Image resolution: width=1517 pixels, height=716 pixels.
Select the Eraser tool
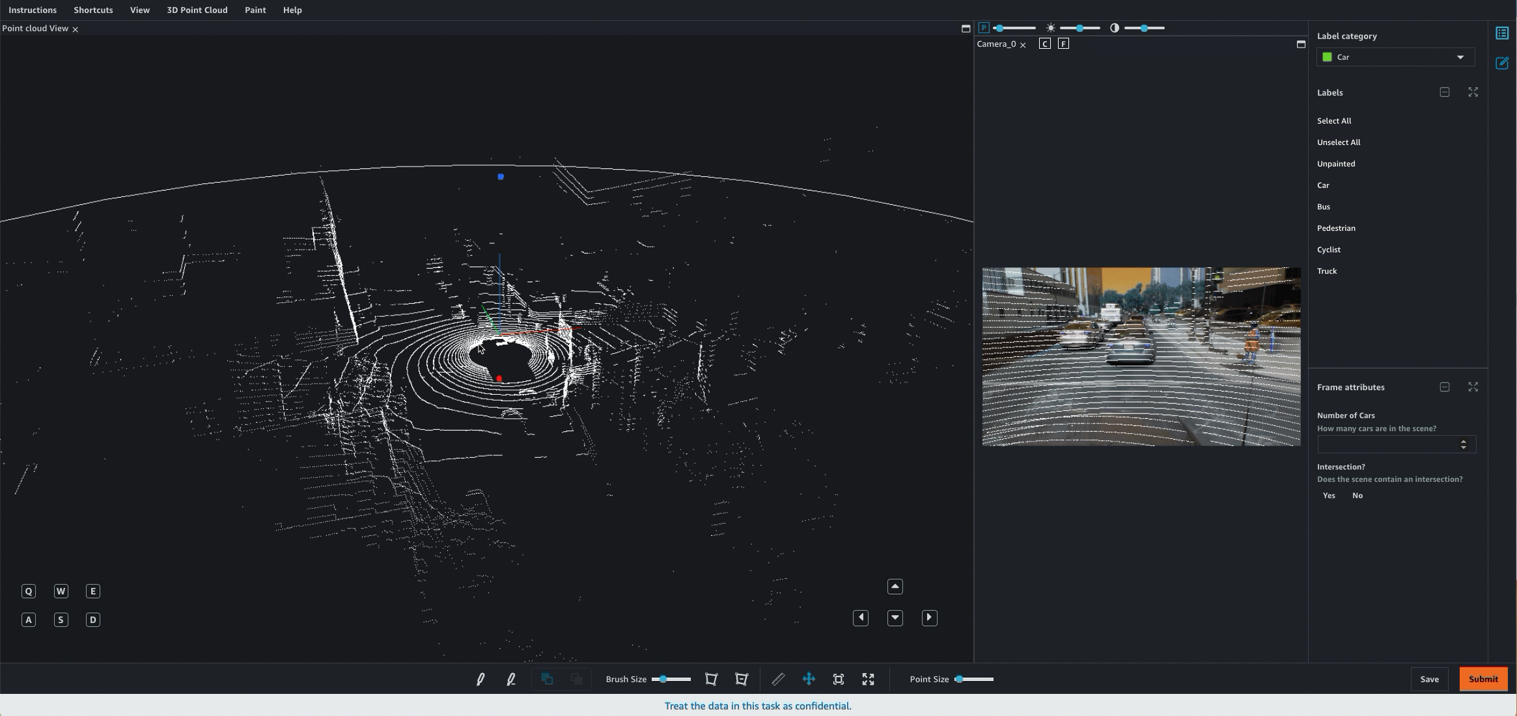[x=512, y=680]
